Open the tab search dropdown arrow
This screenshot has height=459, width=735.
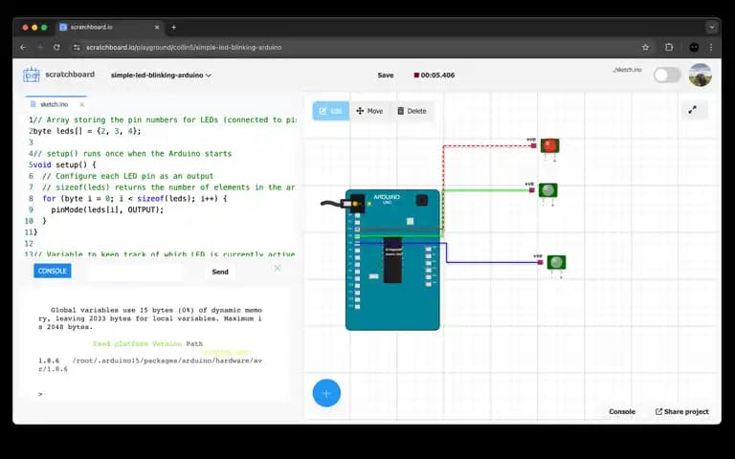[712, 27]
